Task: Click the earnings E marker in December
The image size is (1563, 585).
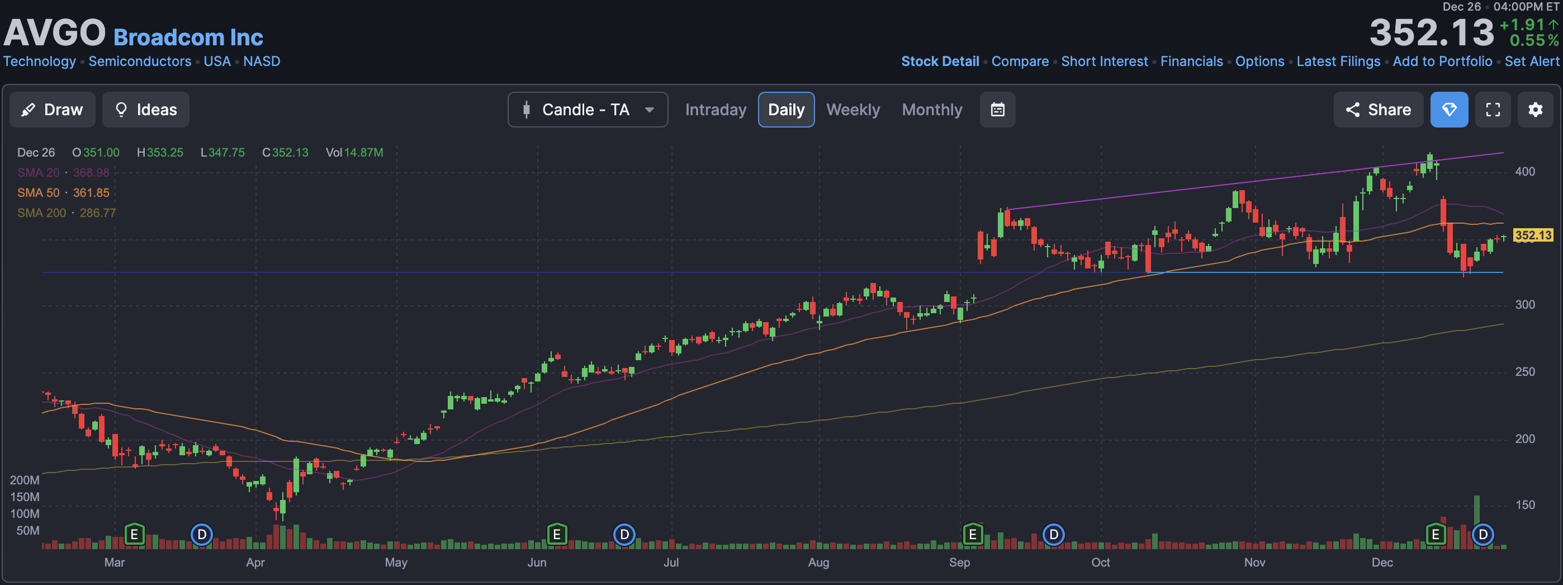Action: coord(1435,535)
